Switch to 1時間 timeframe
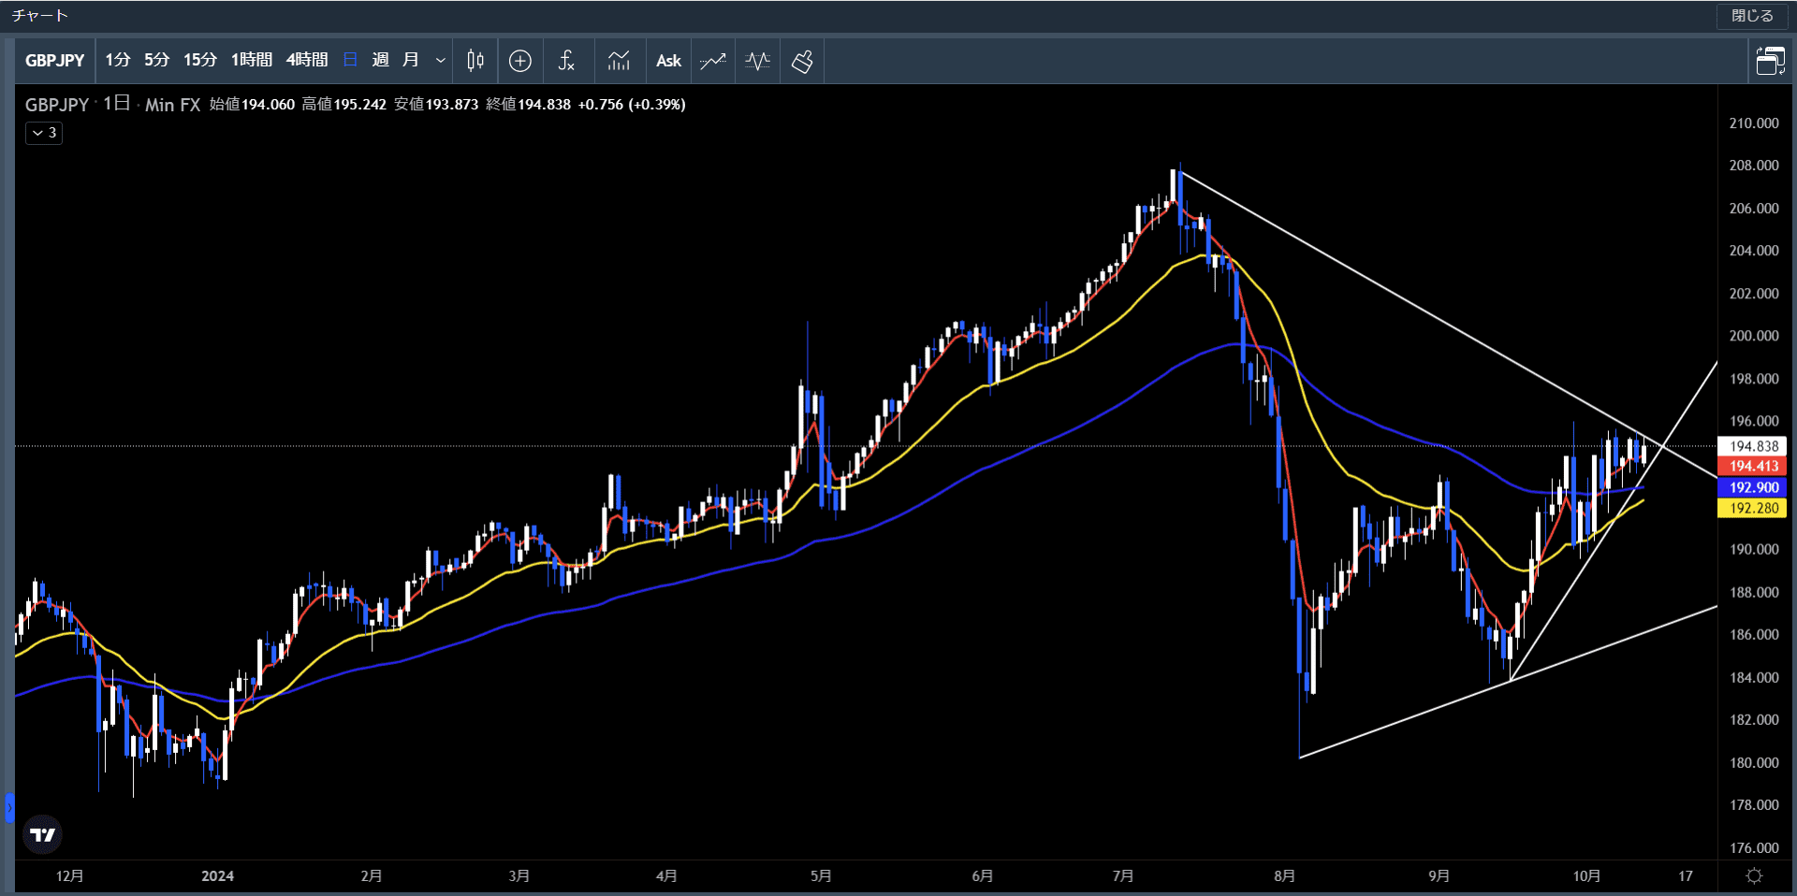 tap(252, 60)
